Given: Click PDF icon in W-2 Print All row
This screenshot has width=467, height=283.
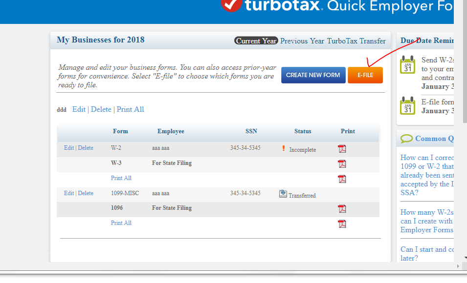Looking at the screenshot, I should point(342,179).
